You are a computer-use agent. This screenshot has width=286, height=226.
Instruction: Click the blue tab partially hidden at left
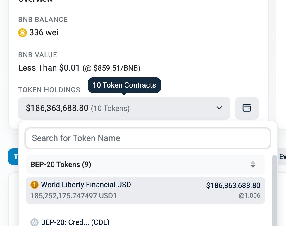tap(13, 157)
